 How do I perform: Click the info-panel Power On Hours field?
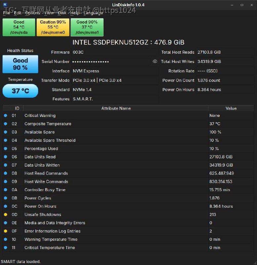225,89
